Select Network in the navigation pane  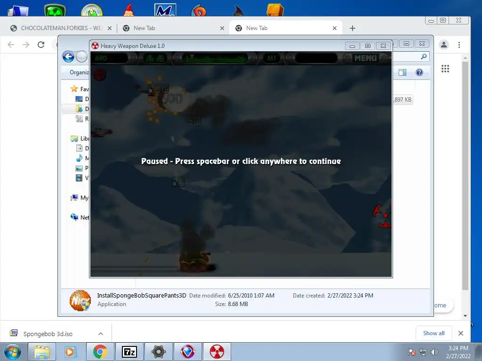(80, 217)
